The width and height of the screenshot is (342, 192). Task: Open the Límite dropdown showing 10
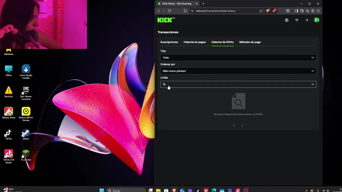(238, 84)
